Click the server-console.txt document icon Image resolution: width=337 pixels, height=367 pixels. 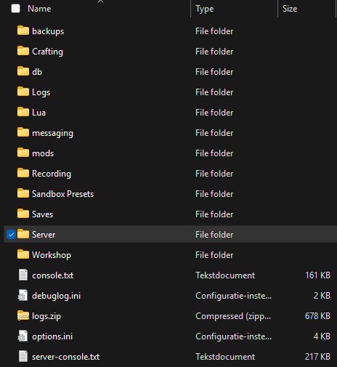click(x=23, y=356)
